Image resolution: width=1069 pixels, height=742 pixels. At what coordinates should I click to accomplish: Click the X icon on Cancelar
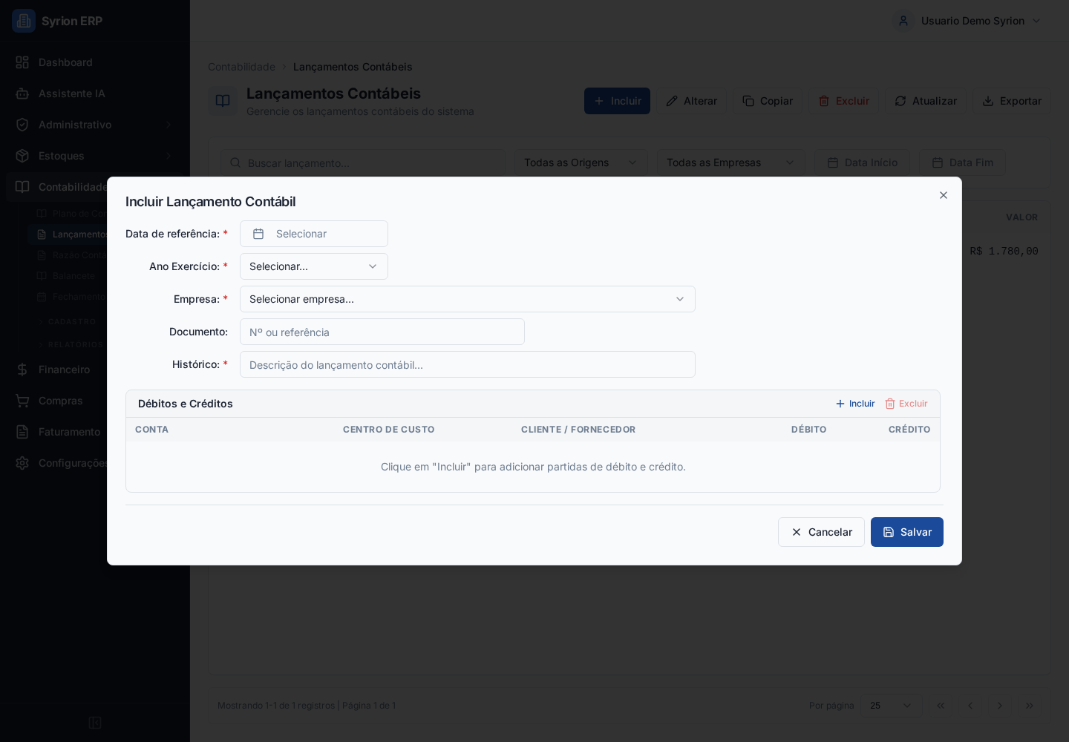pos(797,532)
